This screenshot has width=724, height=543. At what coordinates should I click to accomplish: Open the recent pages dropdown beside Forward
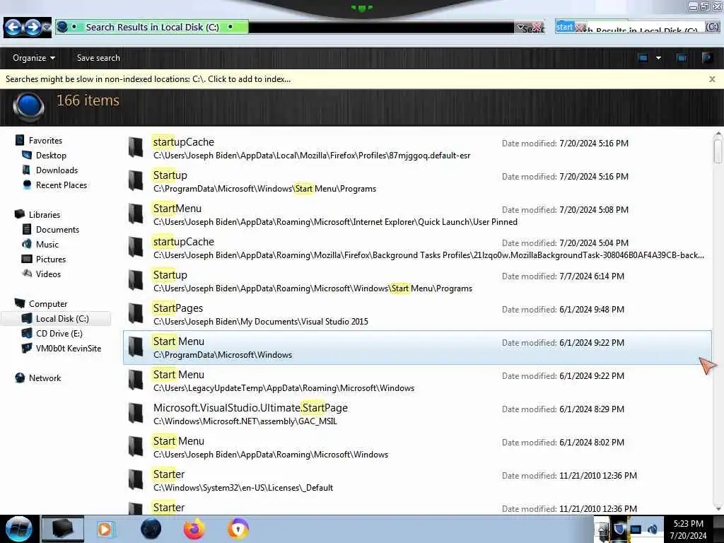coord(47,28)
